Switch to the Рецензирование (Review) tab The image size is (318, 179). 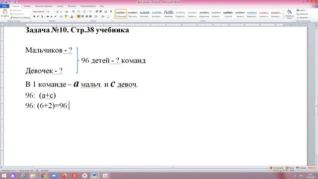point(88,6)
